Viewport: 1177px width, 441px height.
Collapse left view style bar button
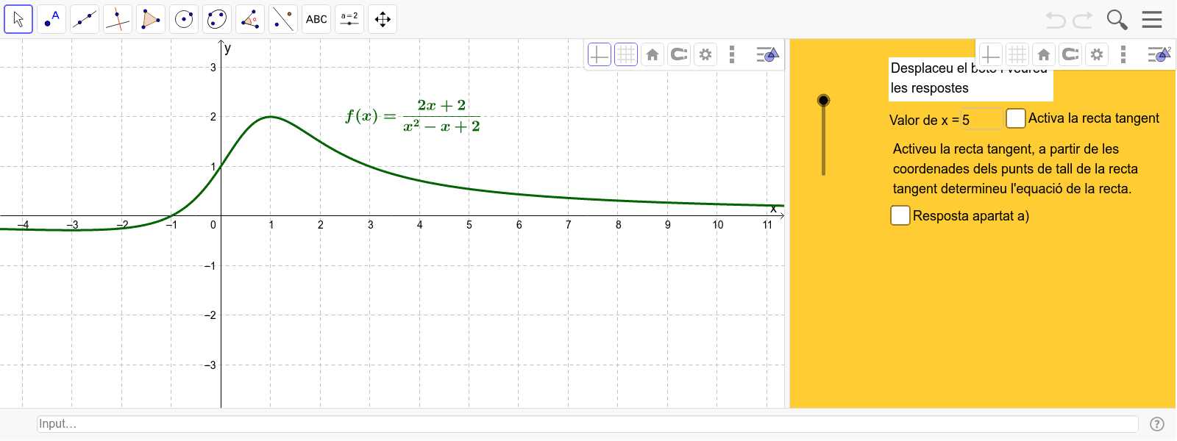[x=767, y=54]
